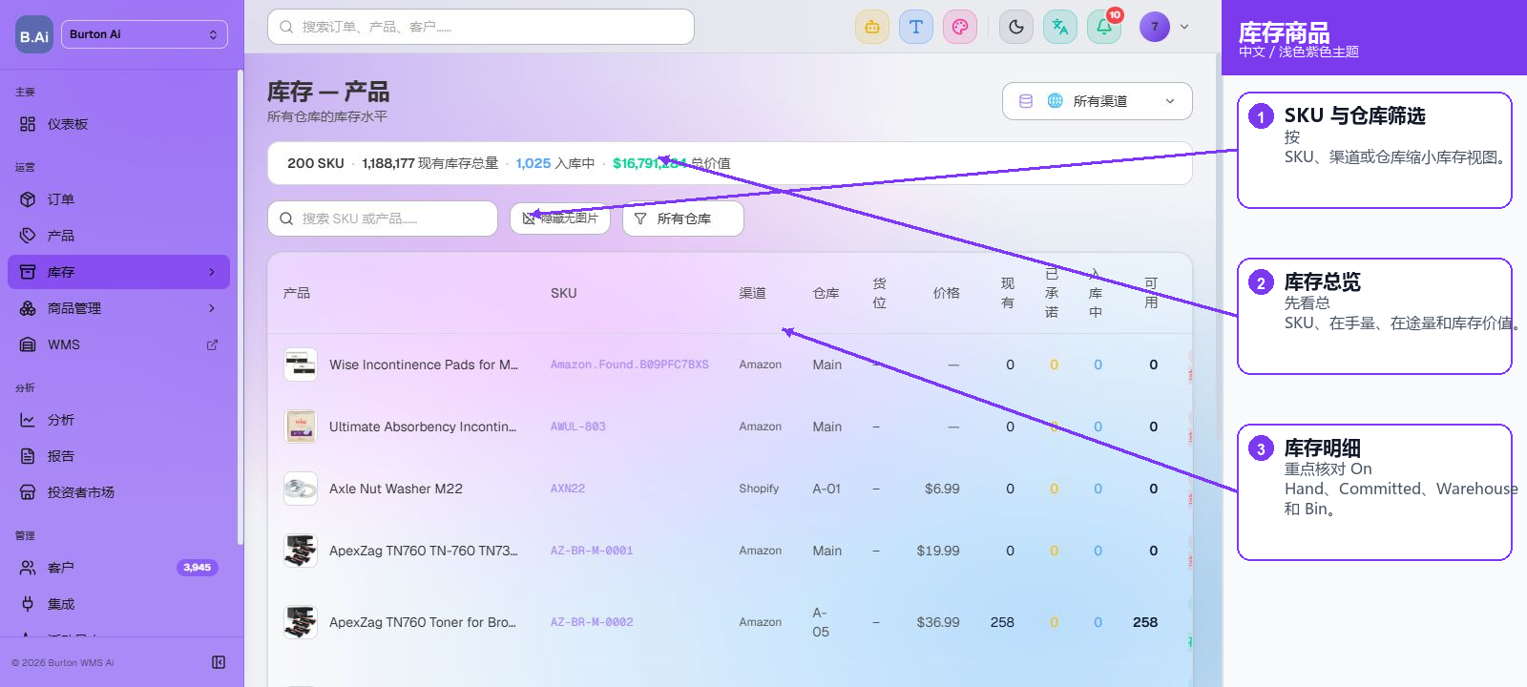Collapse the sidebar with bottom panel icon
Viewport: 1527px width, 687px height.
tap(219, 662)
